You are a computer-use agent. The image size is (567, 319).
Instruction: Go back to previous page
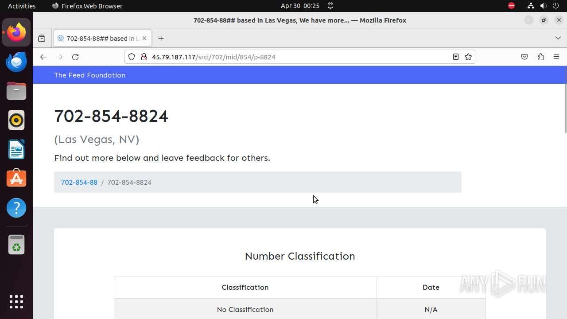point(43,57)
